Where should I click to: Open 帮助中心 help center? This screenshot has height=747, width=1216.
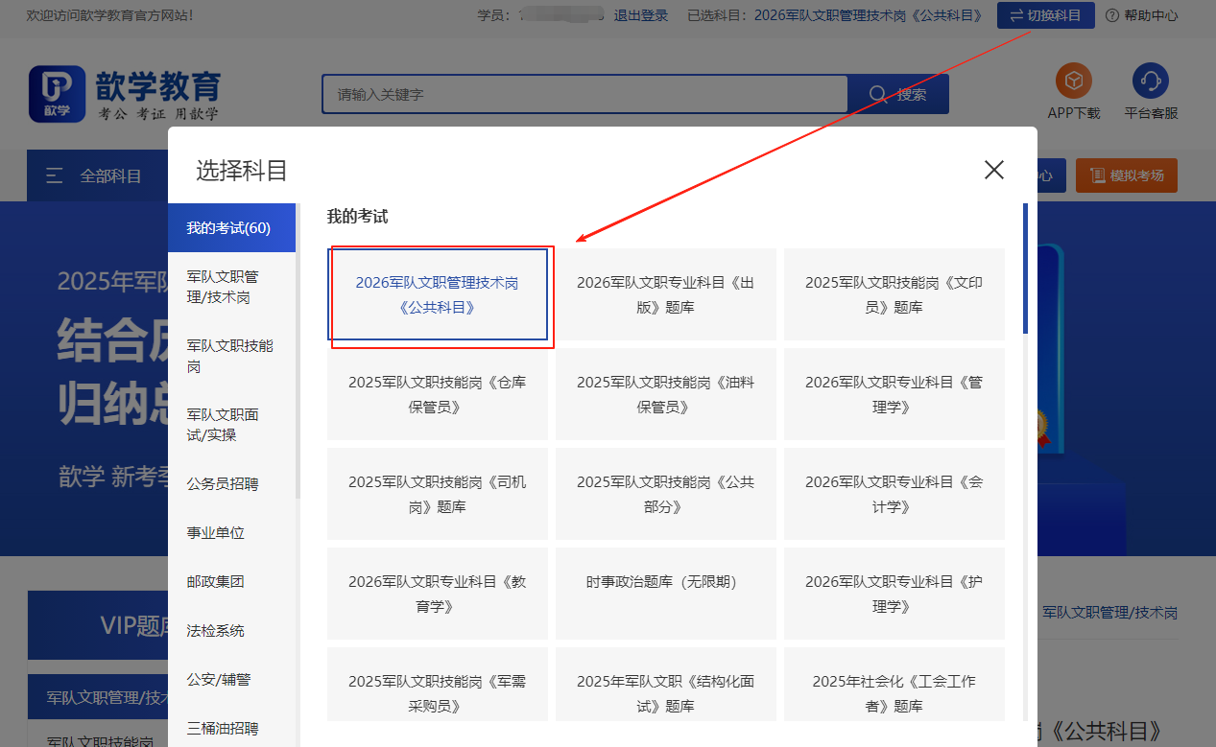1141,15
